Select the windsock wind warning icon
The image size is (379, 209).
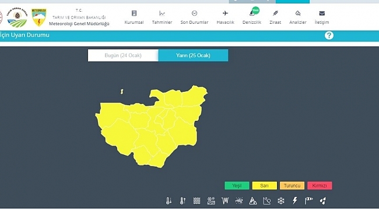coord(308,200)
